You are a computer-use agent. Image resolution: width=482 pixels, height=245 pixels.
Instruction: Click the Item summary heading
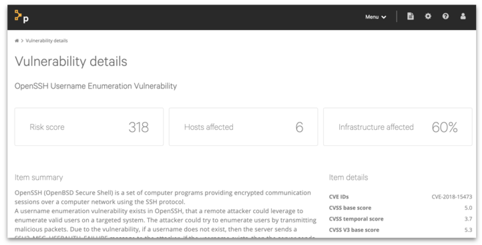click(x=39, y=178)
